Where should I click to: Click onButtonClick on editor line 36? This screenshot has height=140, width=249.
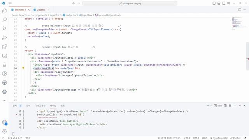click(x=44, y=68)
